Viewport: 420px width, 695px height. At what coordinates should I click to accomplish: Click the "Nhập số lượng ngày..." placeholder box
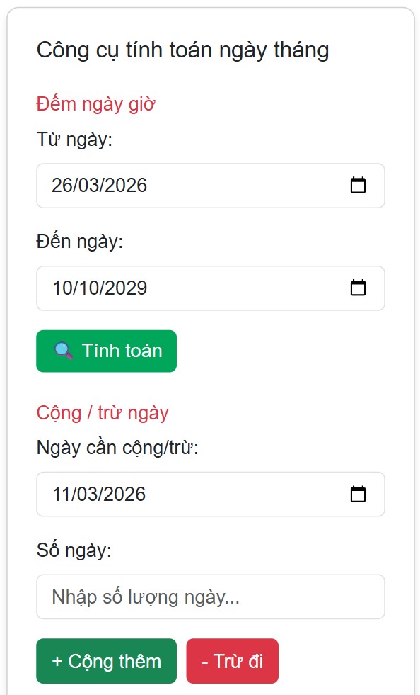pos(211,597)
